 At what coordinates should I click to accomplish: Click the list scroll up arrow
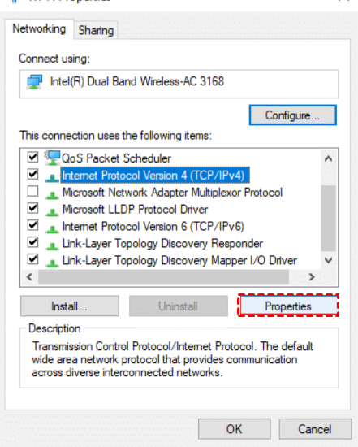[x=329, y=158]
